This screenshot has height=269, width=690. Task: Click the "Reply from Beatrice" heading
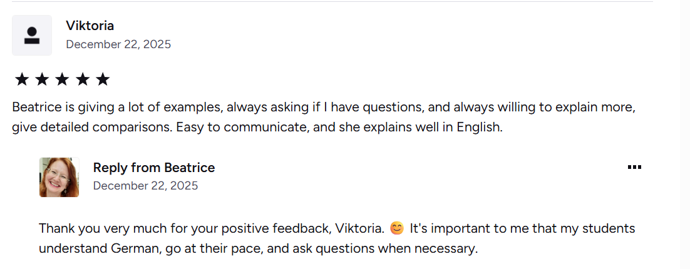[x=154, y=168]
